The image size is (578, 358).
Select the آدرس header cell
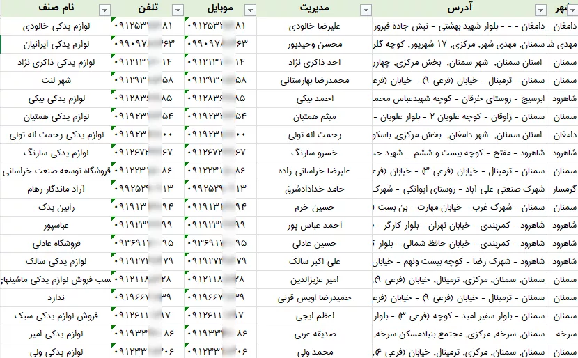click(x=460, y=8)
